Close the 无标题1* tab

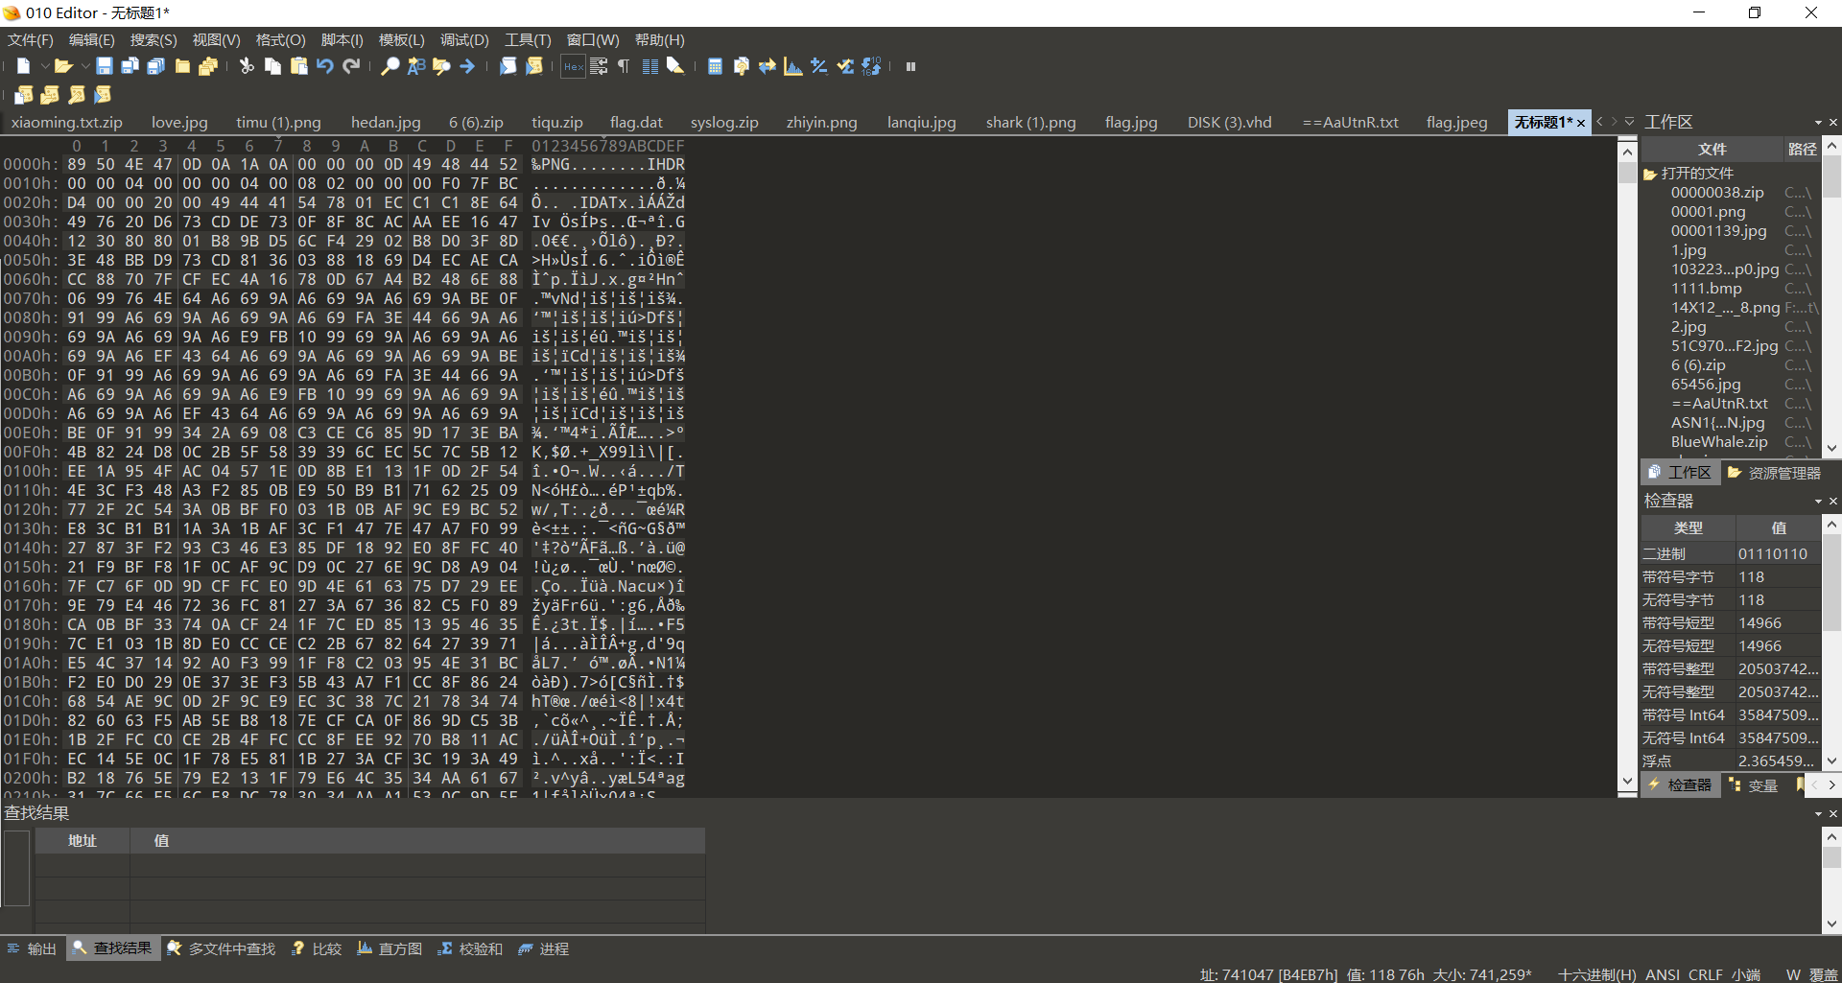click(x=1581, y=123)
